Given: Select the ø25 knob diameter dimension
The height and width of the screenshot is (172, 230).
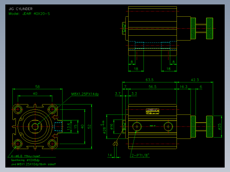Looking at the screenshot, I should pyautogui.click(x=219, y=127).
